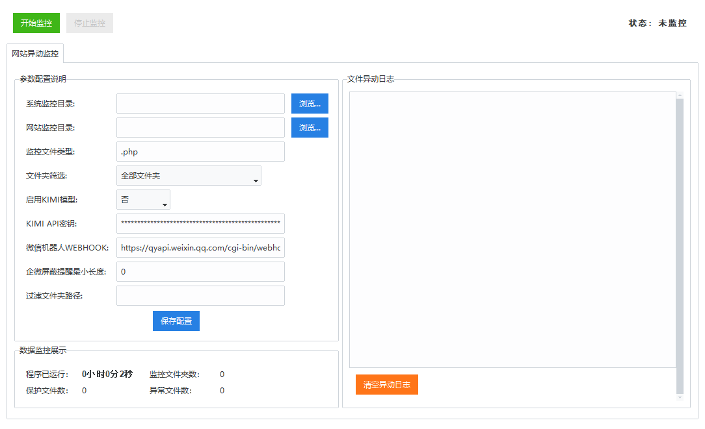This screenshot has height=429, width=705.
Task: Save settings with 保存配置 button
Action: [176, 321]
